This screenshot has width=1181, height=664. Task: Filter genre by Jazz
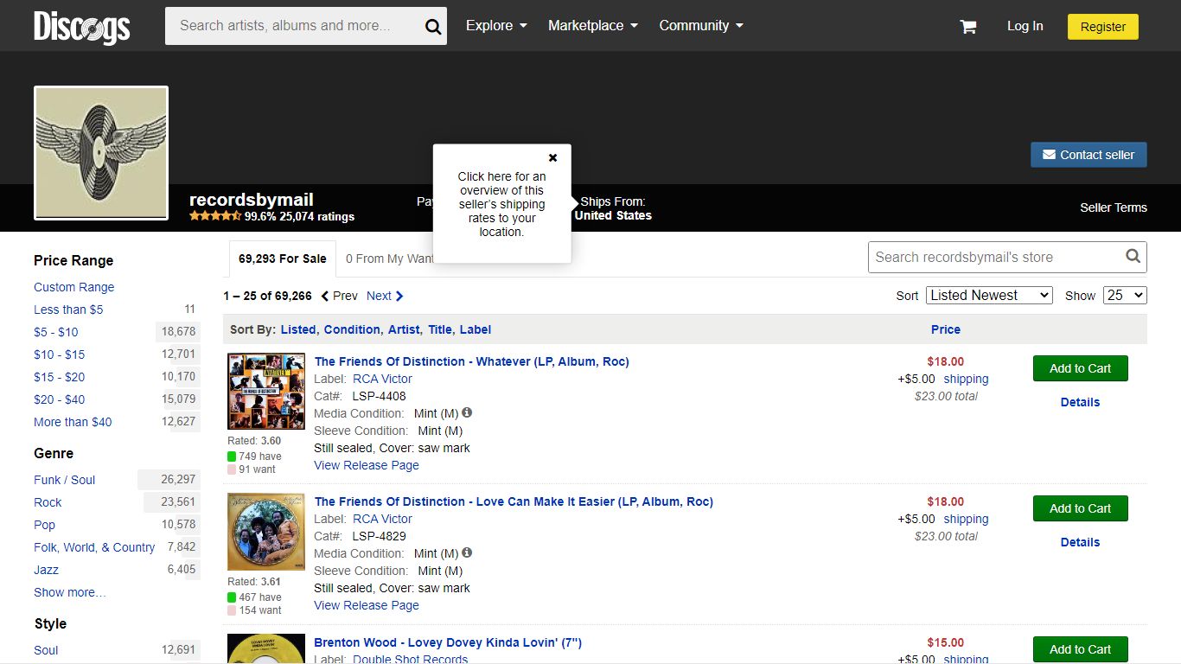tap(47, 570)
